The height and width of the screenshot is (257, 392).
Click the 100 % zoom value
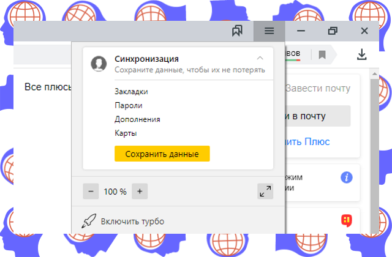[115, 192]
